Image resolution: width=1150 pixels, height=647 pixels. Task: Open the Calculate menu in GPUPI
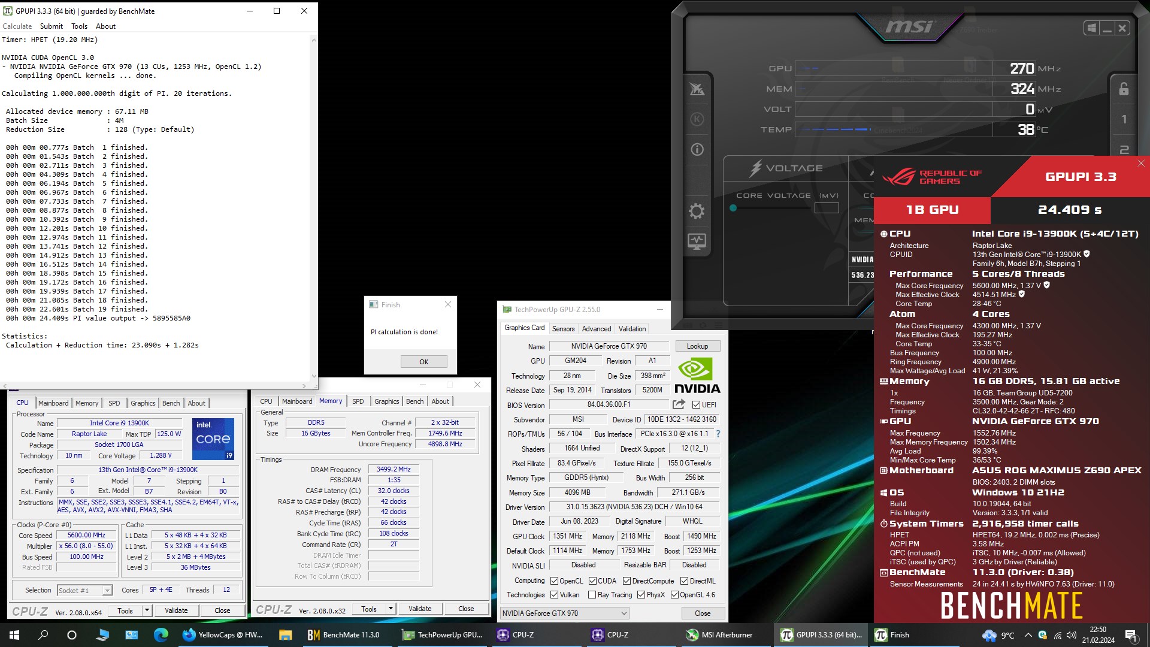click(x=17, y=26)
